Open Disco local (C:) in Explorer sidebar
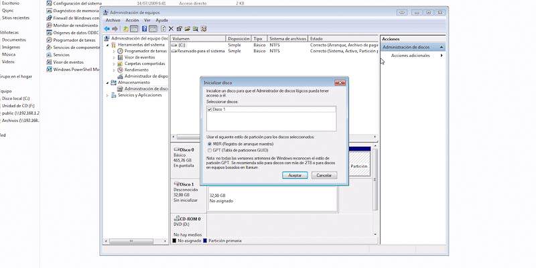This screenshot has width=536, height=268. pyautogui.click(x=15, y=98)
